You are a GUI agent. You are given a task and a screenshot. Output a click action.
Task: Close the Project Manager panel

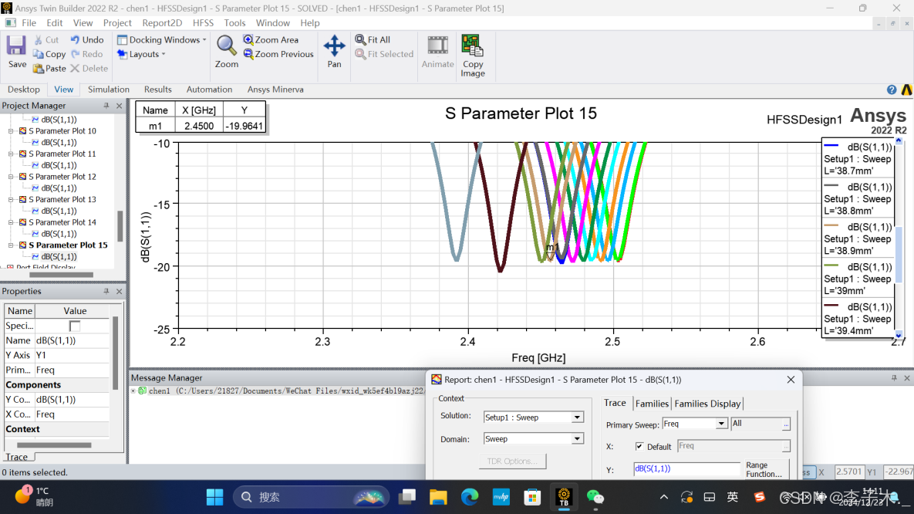point(120,106)
